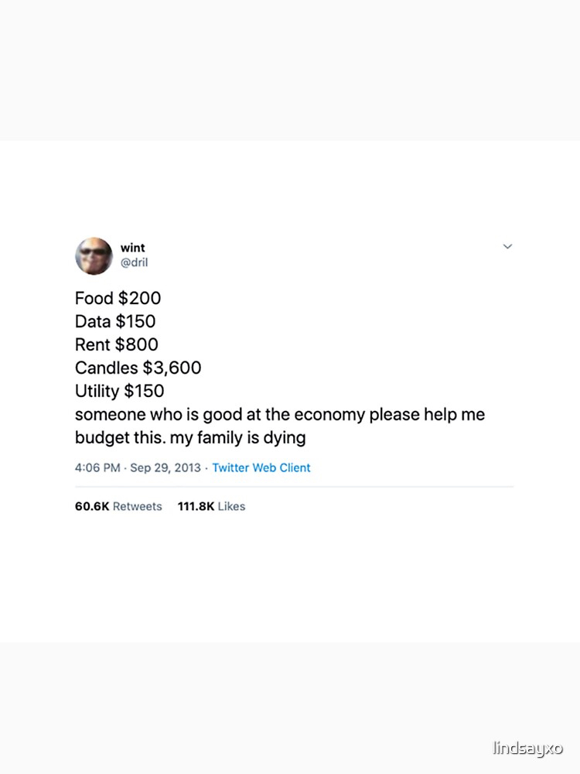Image resolution: width=580 pixels, height=774 pixels.
Task: Click the word "economy" in the tweet
Action: (x=329, y=414)
